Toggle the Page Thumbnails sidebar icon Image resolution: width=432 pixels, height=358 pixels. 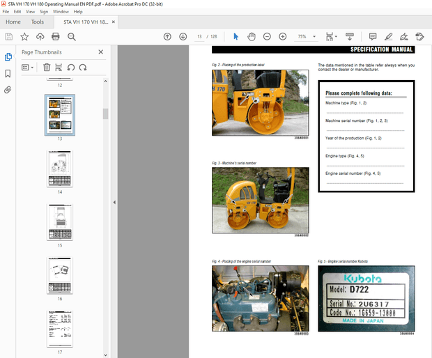(8, 56)
